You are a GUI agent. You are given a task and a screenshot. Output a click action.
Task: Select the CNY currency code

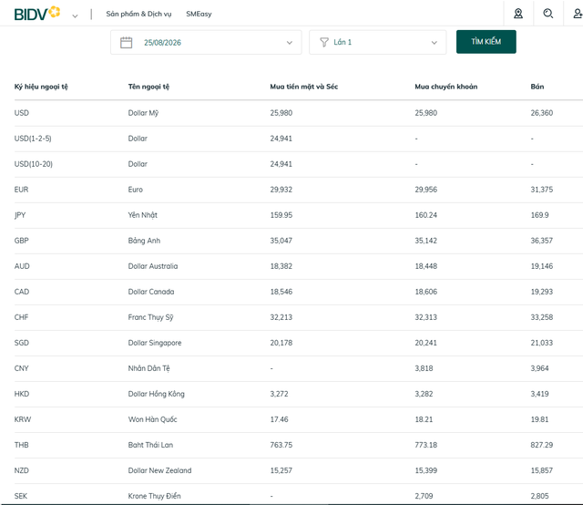[21, 368]
